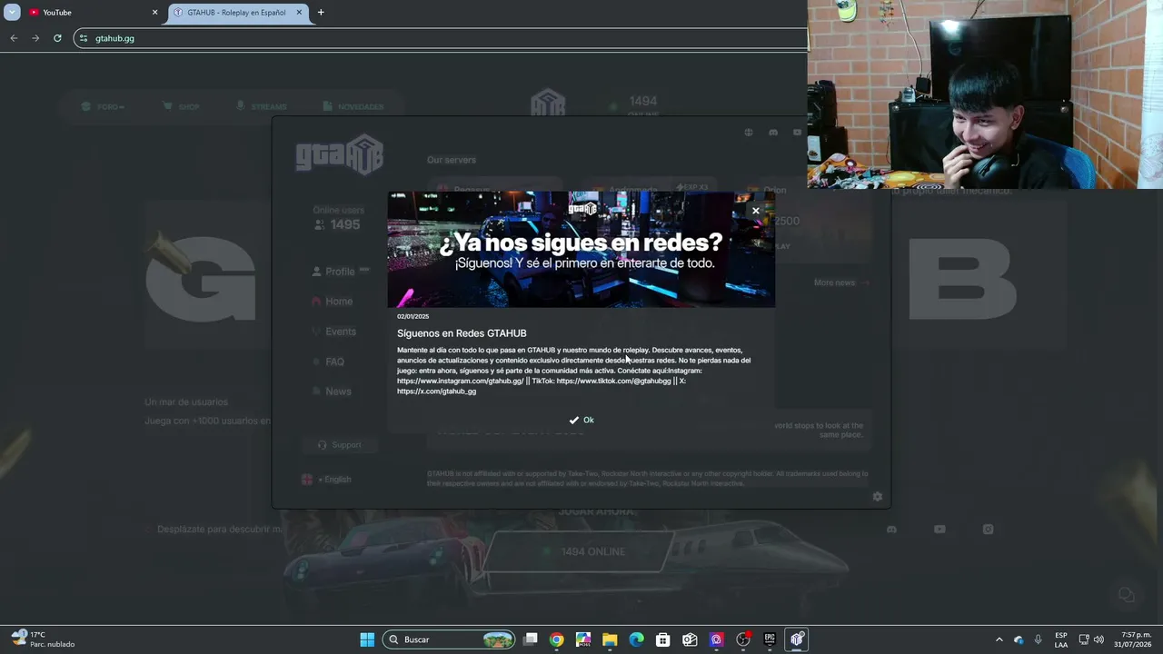Show hidden system tray icons
The image size is (1163, 654).
click(x=999, y=639)
